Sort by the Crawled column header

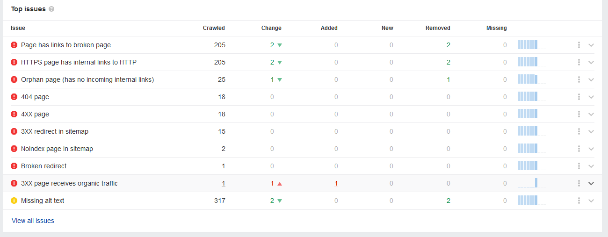(214, 28)
